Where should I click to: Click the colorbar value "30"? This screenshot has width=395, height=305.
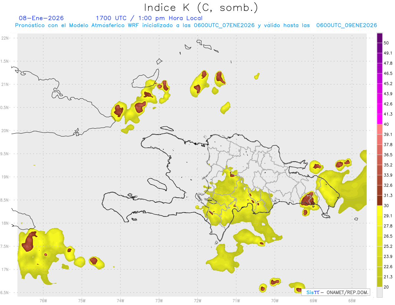coord(386,206)
